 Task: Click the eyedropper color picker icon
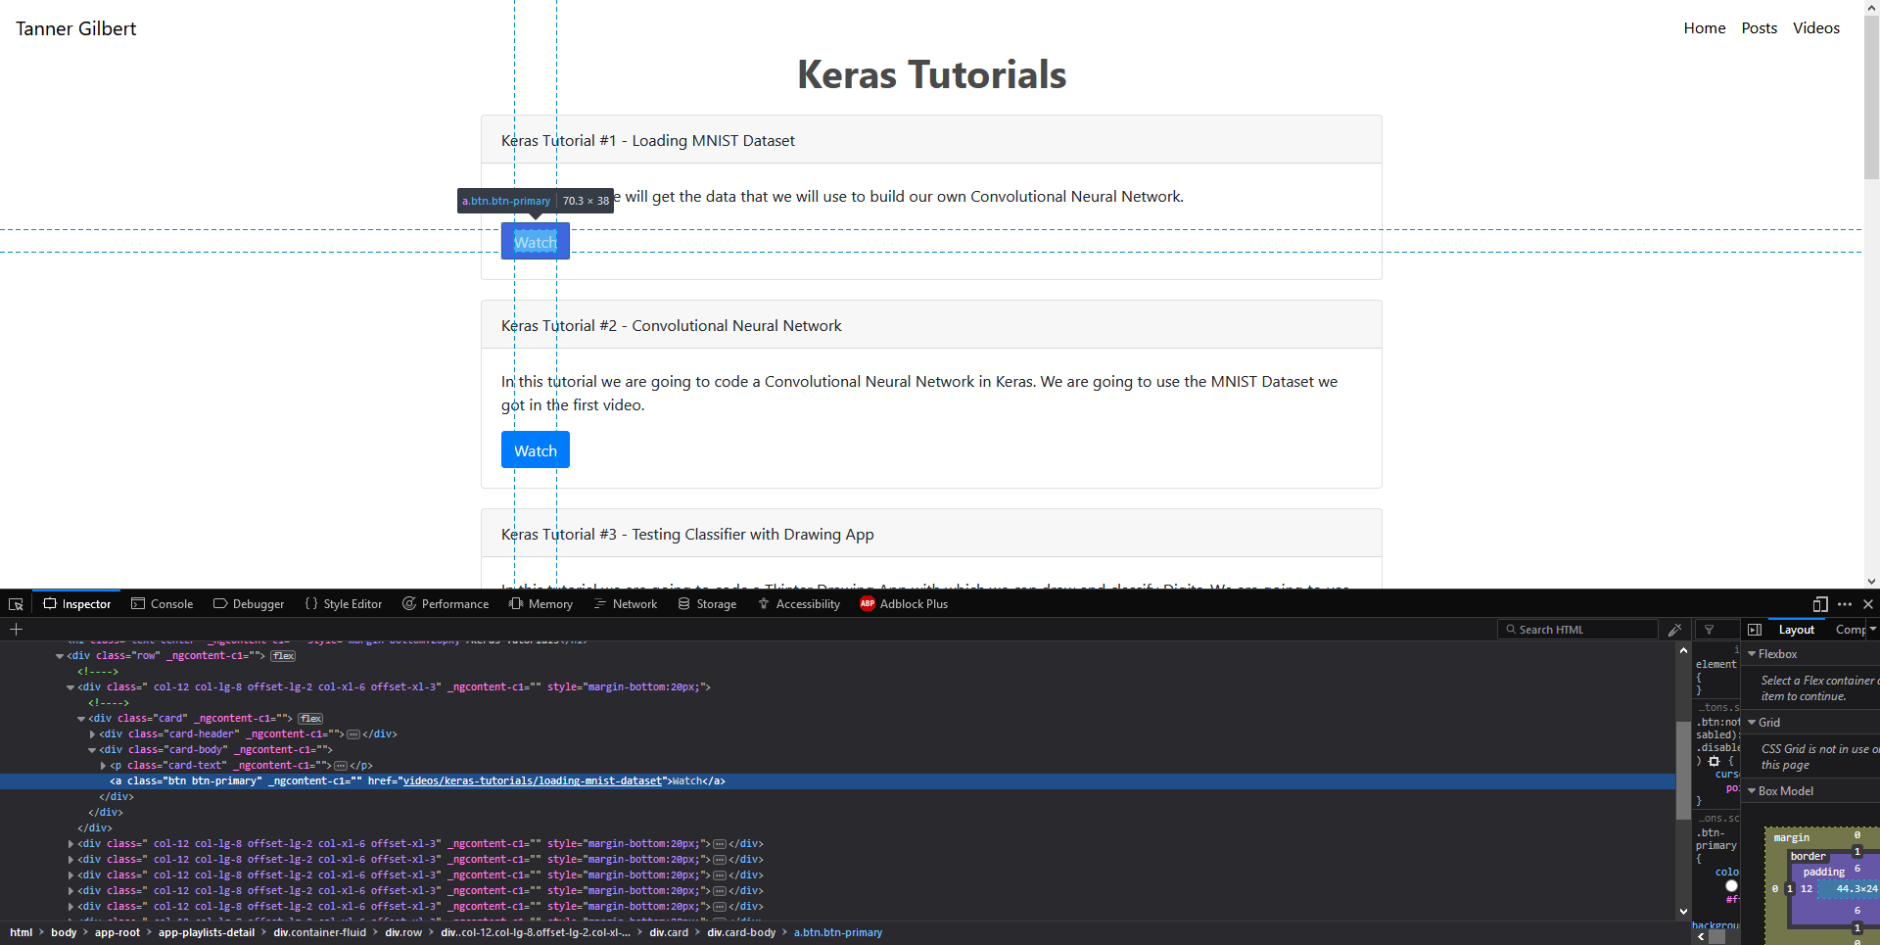(x=1675, y=630)
